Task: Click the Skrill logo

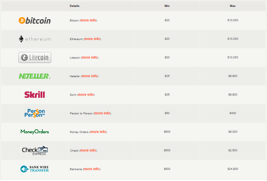Action: point(34,95)
